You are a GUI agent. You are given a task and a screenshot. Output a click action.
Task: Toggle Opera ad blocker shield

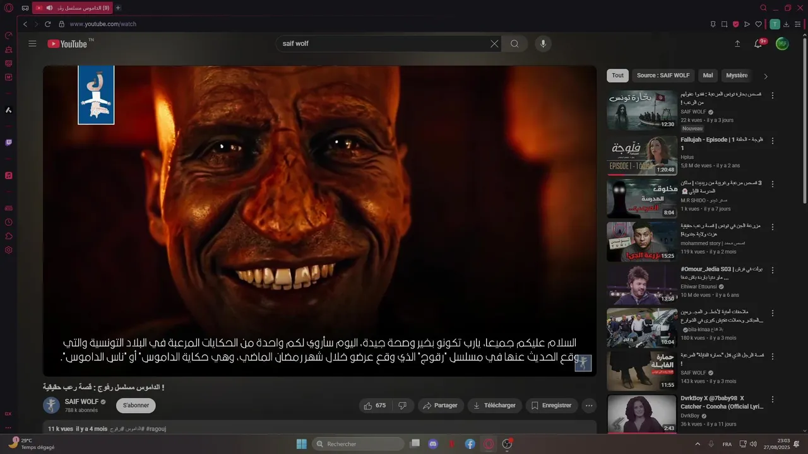click(736, 24)
